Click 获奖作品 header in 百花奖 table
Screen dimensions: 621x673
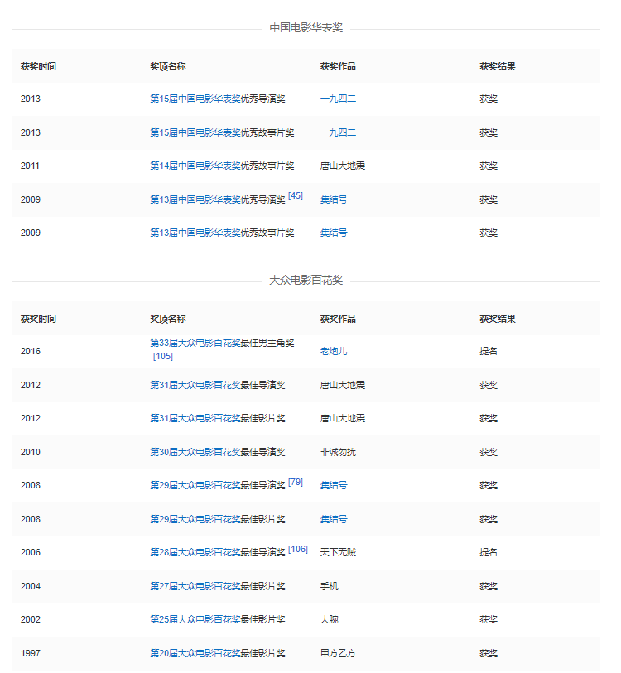pos(338,319)
